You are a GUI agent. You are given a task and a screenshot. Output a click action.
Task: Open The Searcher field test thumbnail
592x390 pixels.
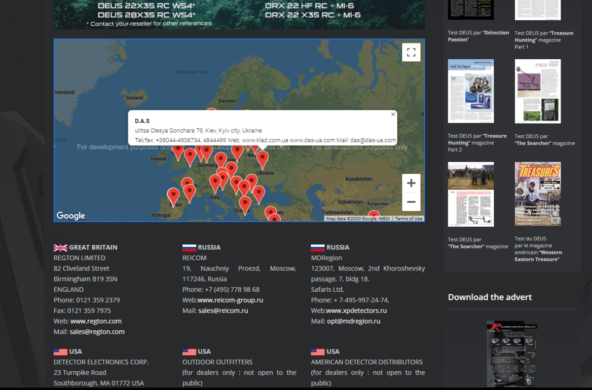(x=538, y=91)
